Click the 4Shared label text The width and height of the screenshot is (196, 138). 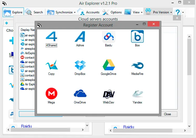click(x=51, y=45)
